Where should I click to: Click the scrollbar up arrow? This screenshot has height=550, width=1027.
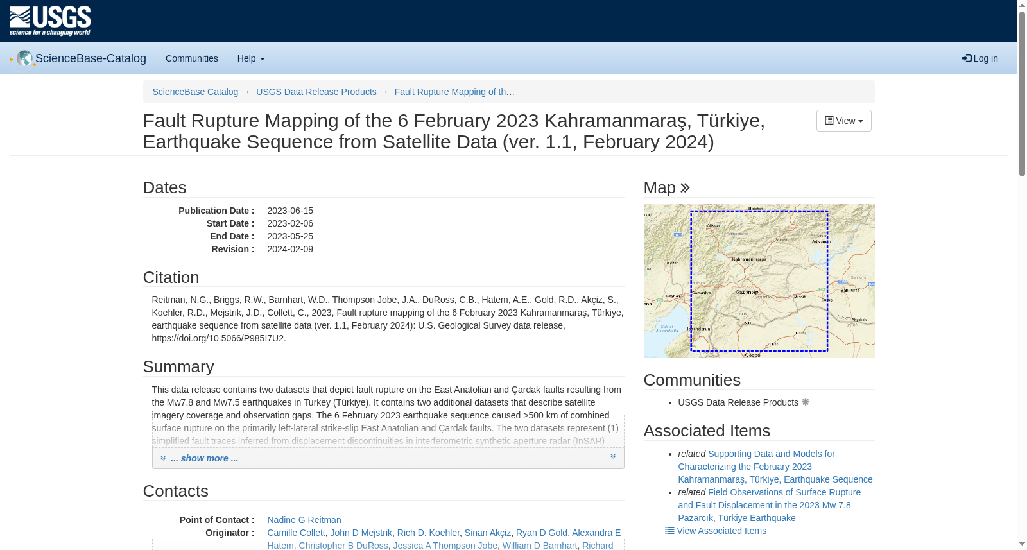(x=1022, y=4)
